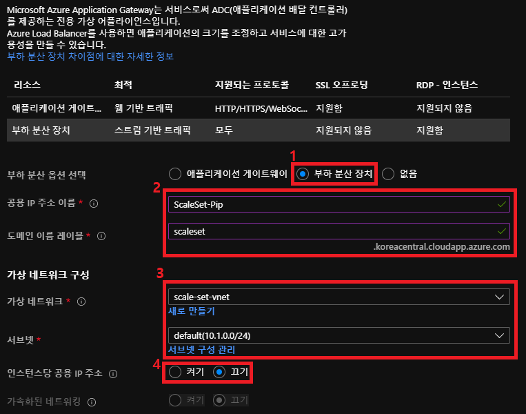Click the RDP - 인스턴스 column header
The height and width of the screenshot is (414, 526).
[x=447, y=85]
